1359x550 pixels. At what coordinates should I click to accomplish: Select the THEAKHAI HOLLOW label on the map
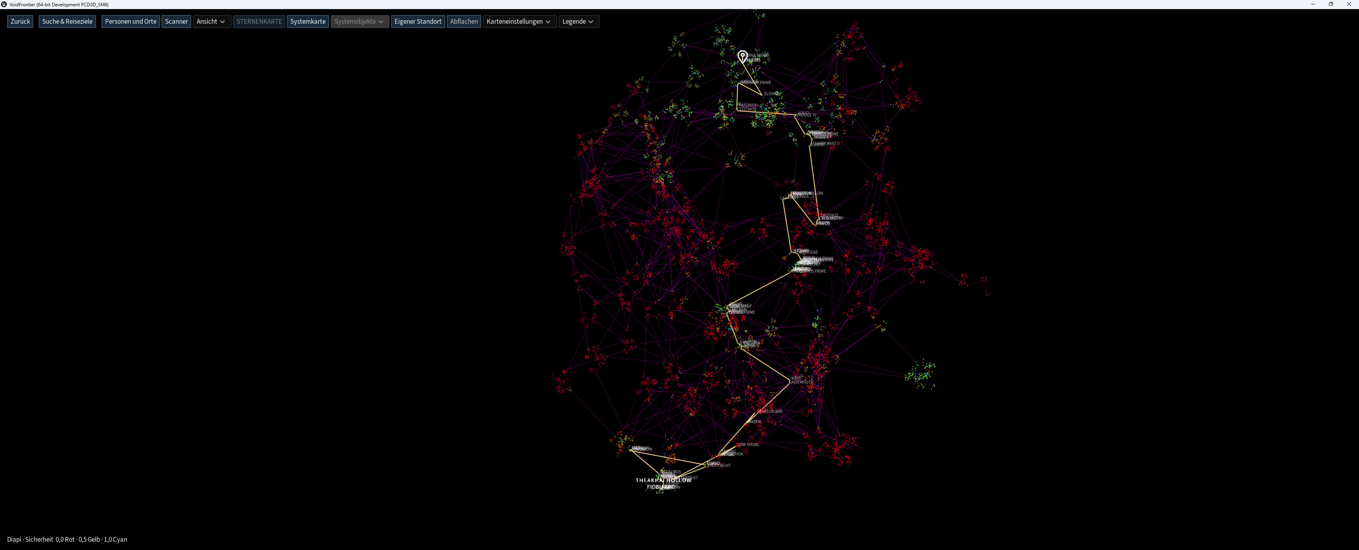[663, 480]
